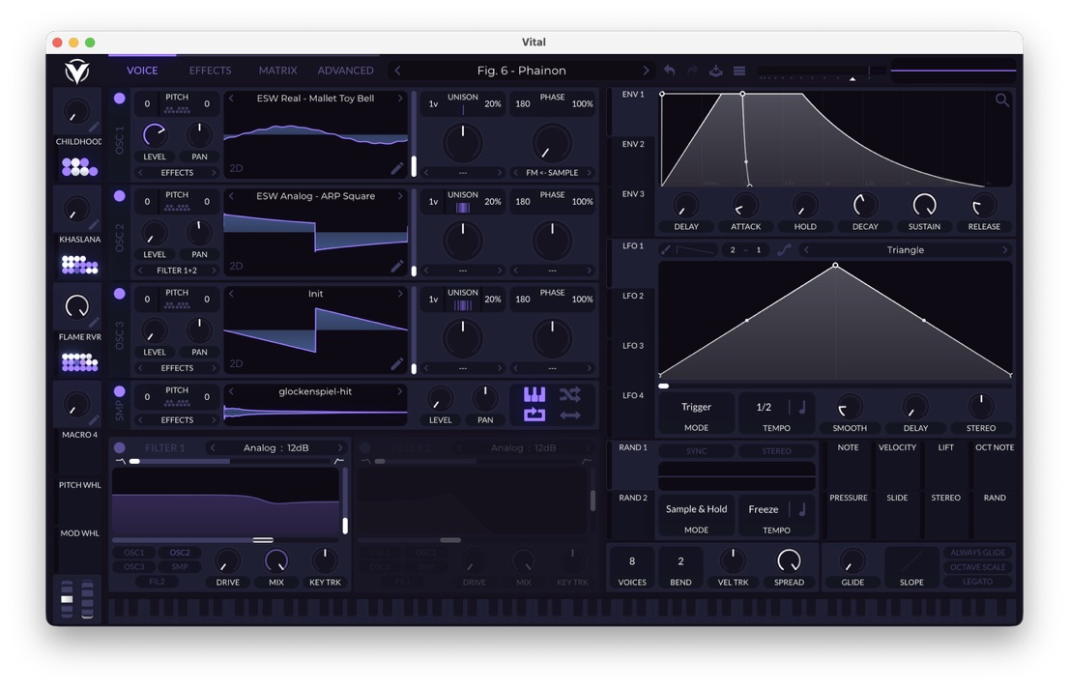Toggle the OSC 2 power button
The height and width of the screenshot is (687, 1069).
pos(120,196)
